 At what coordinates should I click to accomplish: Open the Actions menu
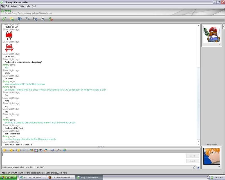click(14, 6)
